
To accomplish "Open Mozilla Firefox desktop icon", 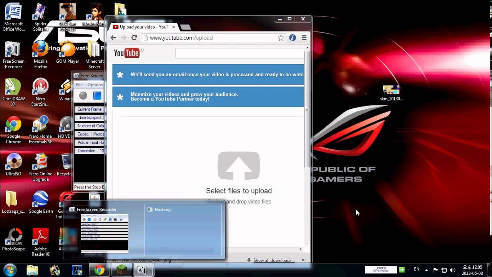I will pyautogui.click(x=40, y=55).
